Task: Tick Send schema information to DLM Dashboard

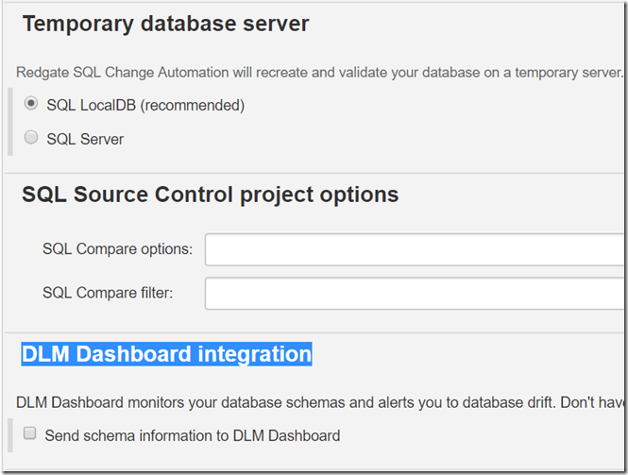Action: pos(29,433)
